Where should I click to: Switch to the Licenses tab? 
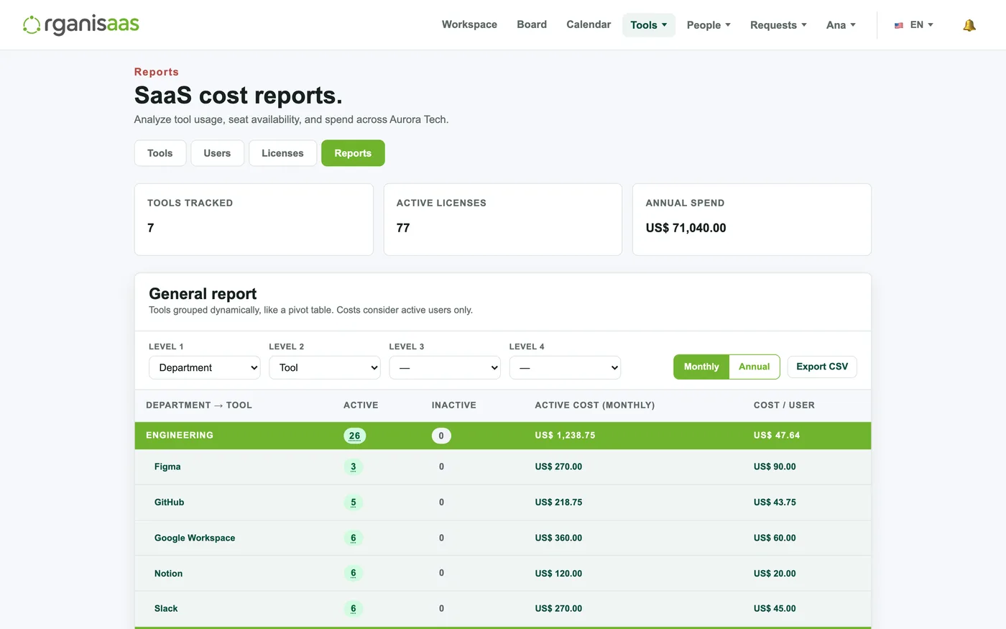(x=282, y=153)
